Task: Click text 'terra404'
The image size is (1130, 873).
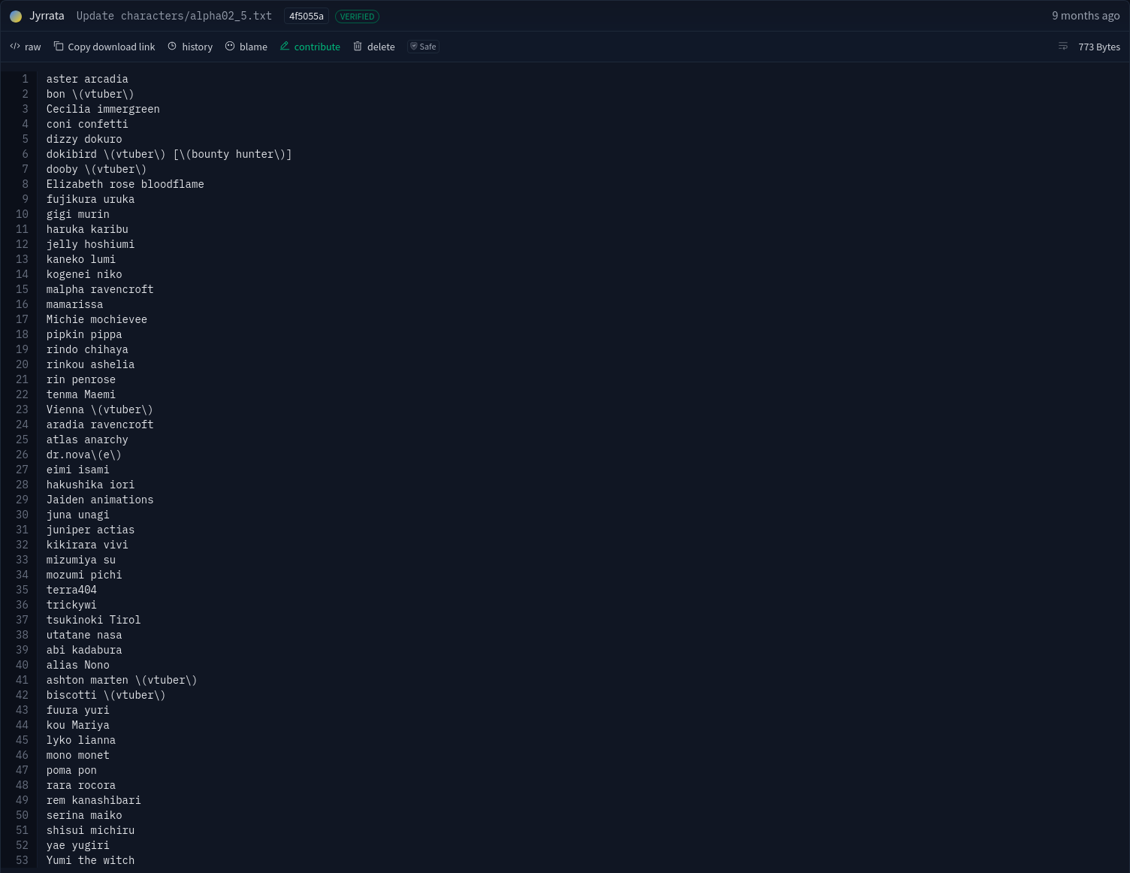Action: pyautogui.click(x=71, y=590)
